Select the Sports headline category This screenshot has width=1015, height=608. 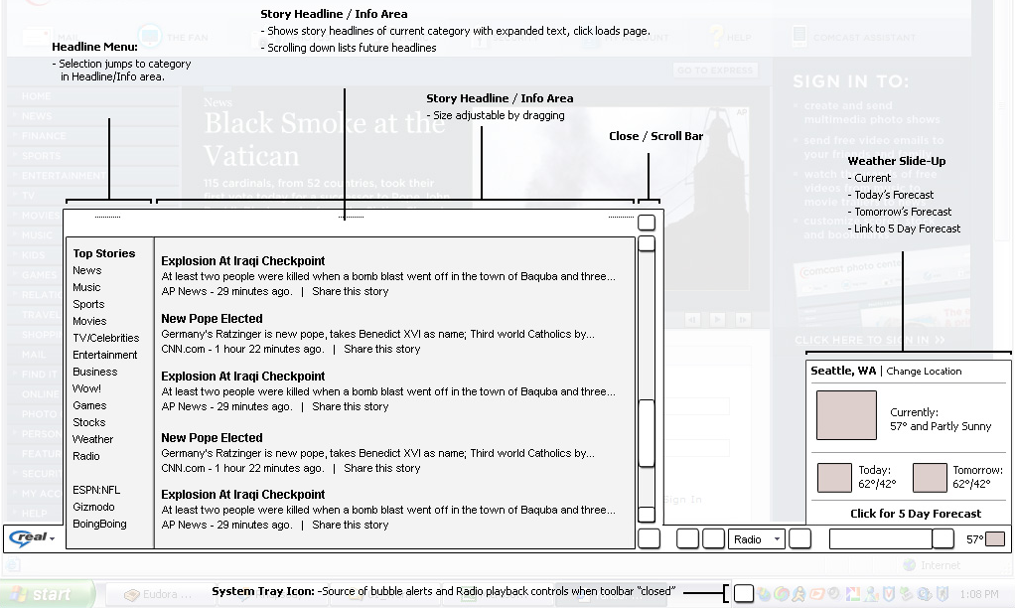click(x=88, y=304)
